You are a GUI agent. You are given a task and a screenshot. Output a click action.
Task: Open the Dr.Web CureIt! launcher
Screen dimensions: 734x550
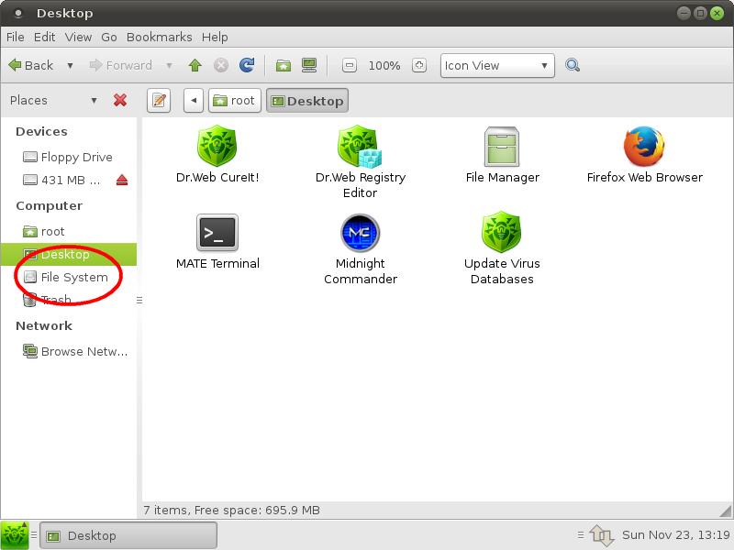point(217,154)
